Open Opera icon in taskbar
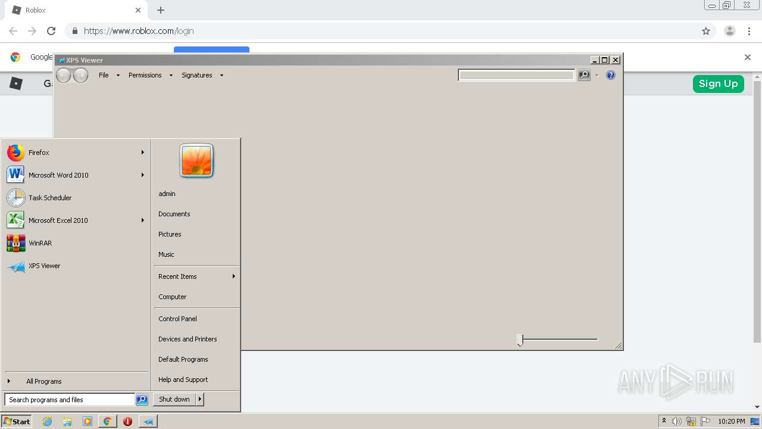 [x=127, y=421]
